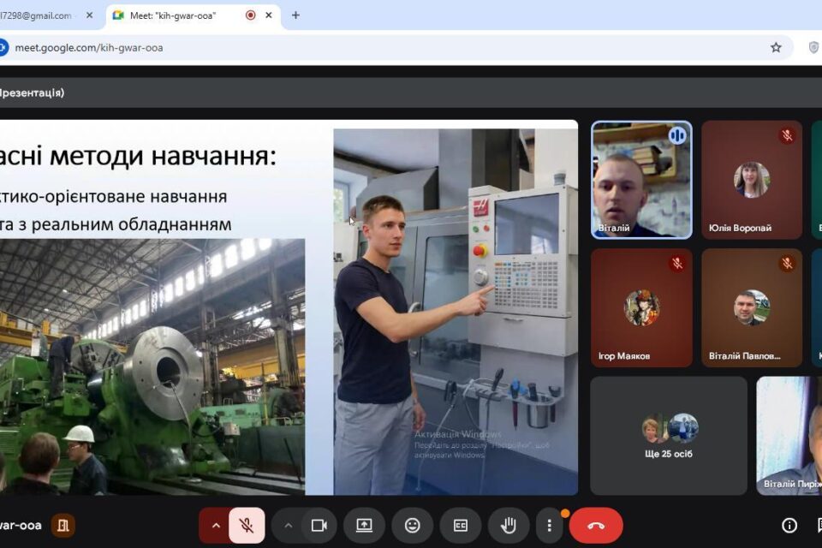Image resolution: width=822 pixels, height=548 pixels.
Task: Send an emoji reaction
Action: click(x=413, y=525)
